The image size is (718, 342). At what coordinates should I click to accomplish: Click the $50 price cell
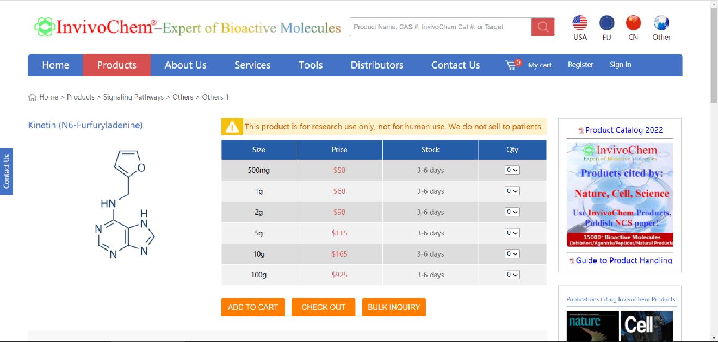(x=339, y=170)
